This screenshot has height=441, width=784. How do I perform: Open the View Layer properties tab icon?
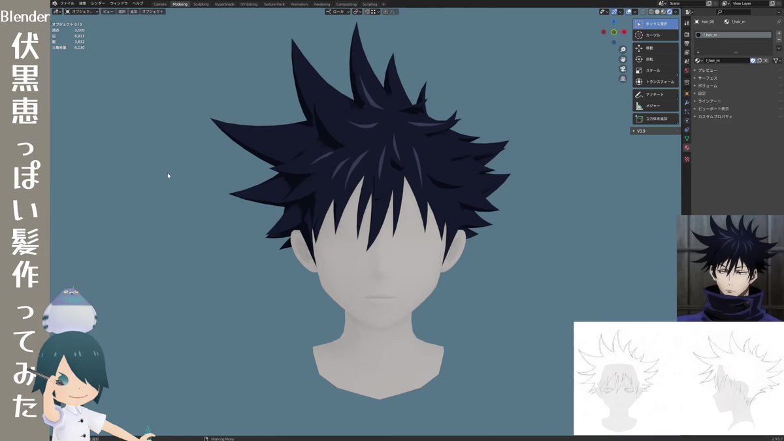pyautogui.click(x=687, y=52)
